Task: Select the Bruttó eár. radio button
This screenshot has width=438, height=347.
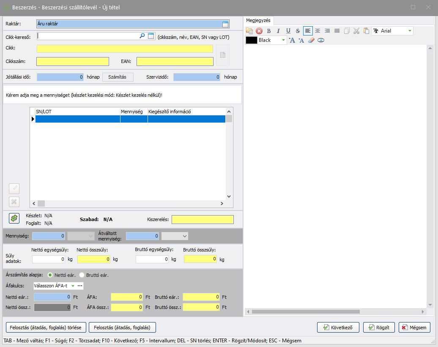Action: [82, 275]
